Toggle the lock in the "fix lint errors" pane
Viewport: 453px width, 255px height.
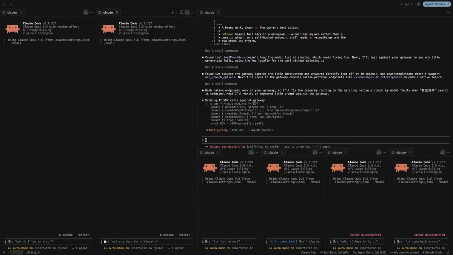pyautogui.click(x=251, y=152)
